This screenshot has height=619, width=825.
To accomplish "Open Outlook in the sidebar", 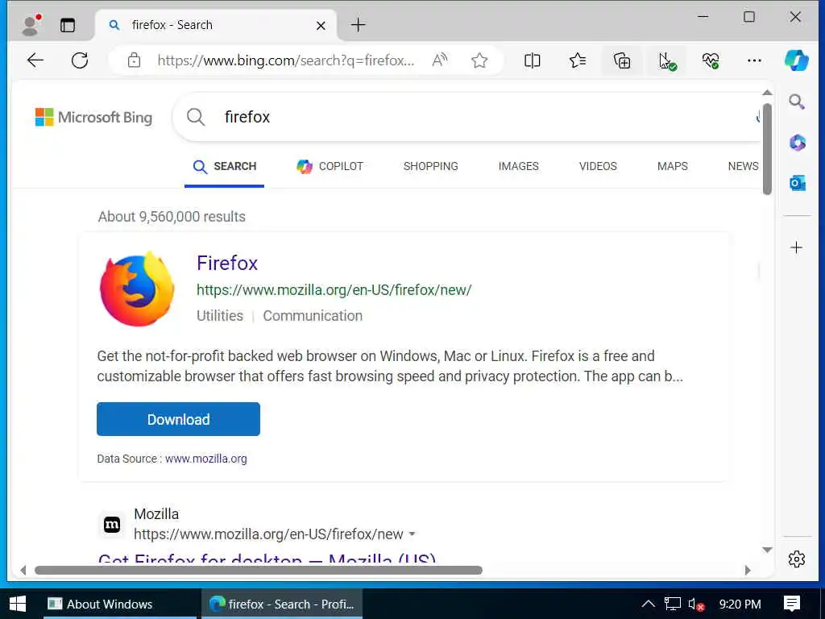I will point(797,183).
